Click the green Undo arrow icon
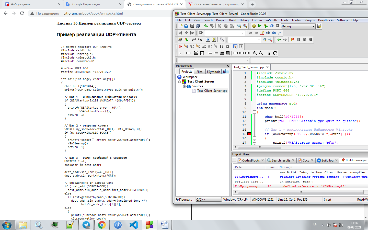The height and width of the screenshot is (230, 368). pos(206,26)
